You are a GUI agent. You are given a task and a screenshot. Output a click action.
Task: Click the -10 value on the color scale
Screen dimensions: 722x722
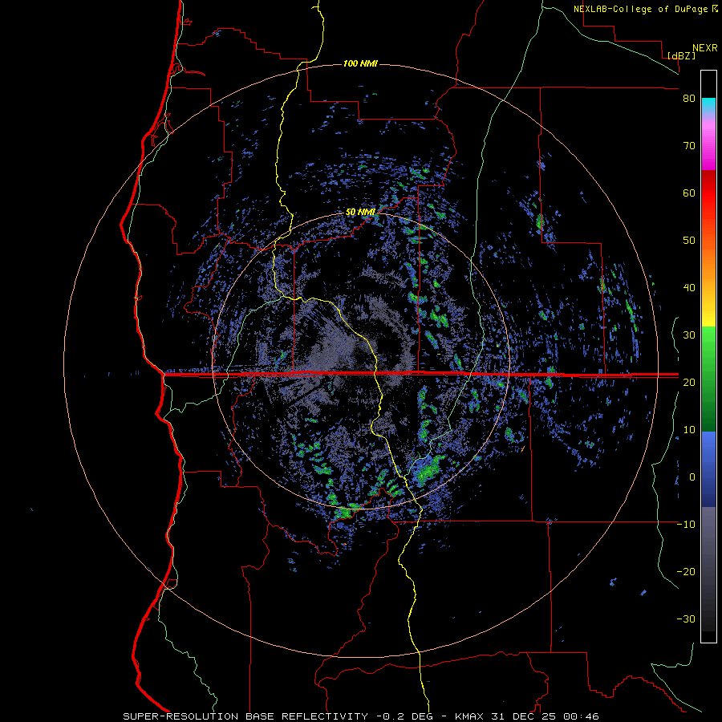coord(686,525)
